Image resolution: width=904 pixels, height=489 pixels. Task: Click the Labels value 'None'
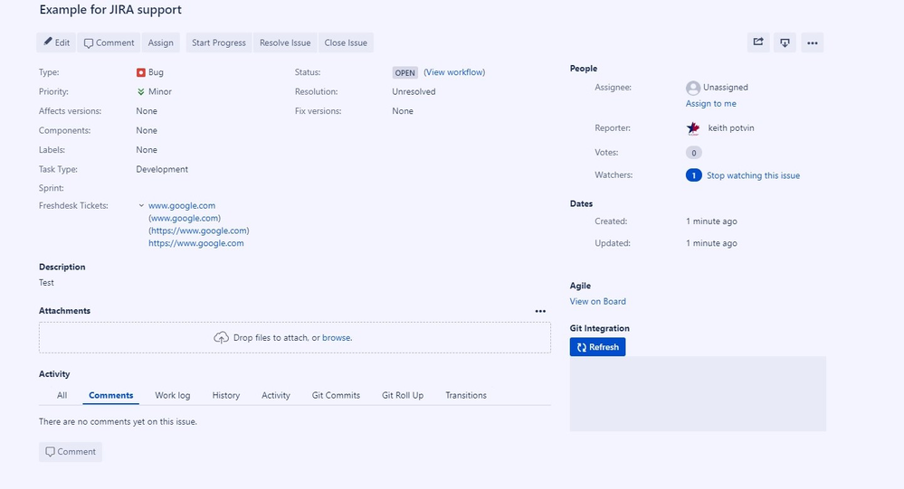147,150
